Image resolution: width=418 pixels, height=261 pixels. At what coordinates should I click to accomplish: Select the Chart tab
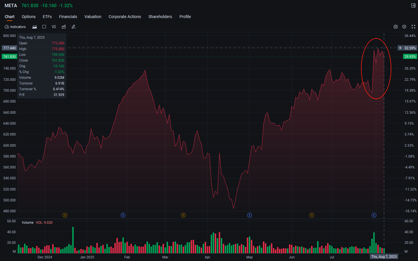[9, 17]
